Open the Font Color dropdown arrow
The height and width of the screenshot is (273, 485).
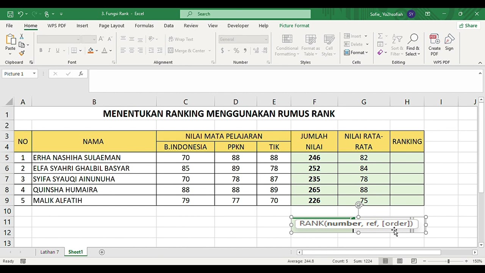point(111,50)
